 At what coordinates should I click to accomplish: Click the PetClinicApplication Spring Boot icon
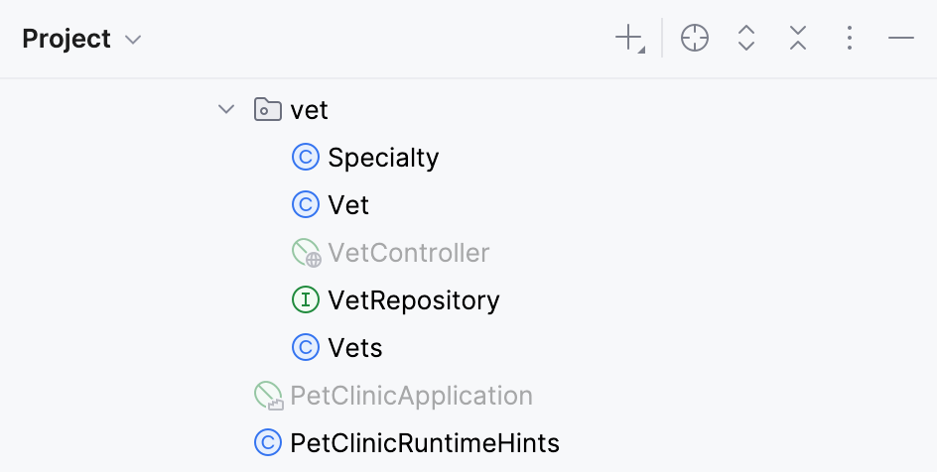pos(268,396)
